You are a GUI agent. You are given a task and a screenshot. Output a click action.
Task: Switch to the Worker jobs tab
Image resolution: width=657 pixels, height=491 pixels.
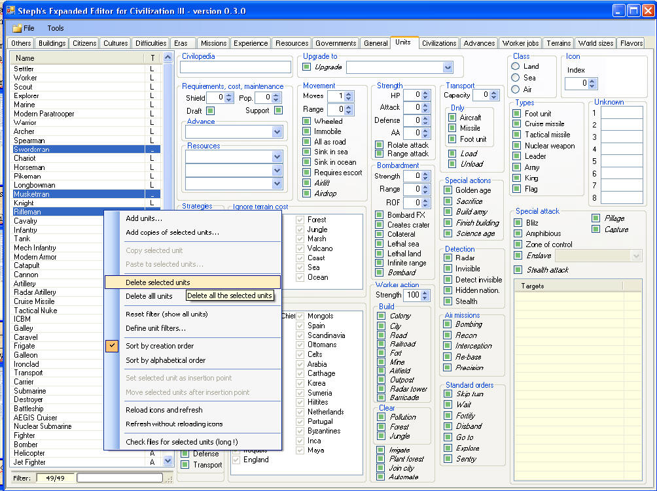520,43
